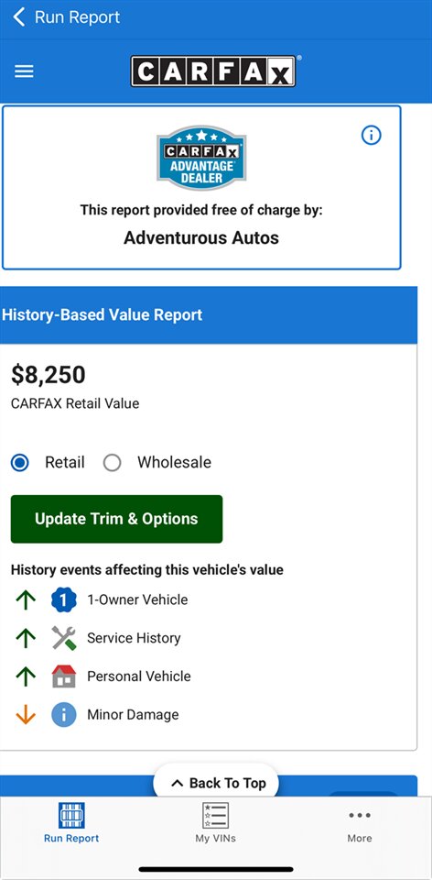Tap the Run Report back link at top
Screen dimensions: 432x880
tap(77, 16)
